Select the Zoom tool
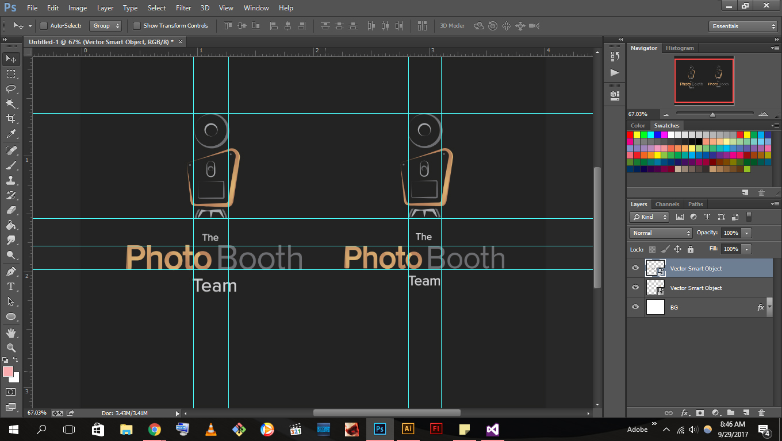 click(x=11, y=346)
